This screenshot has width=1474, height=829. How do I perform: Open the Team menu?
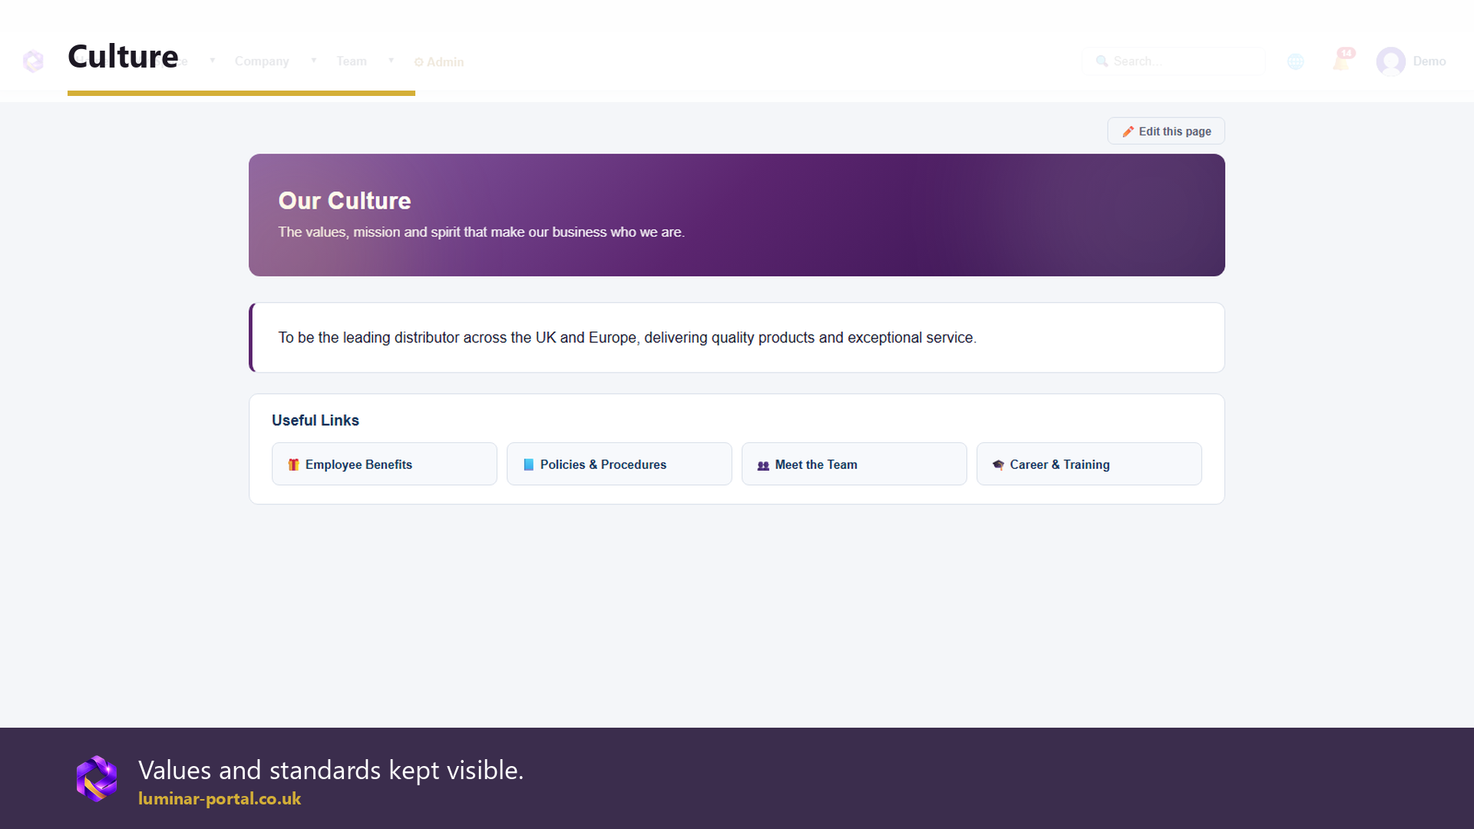[x=352, y=61]
